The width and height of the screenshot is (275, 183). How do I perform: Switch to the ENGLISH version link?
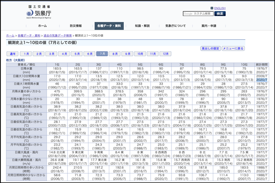220,8
